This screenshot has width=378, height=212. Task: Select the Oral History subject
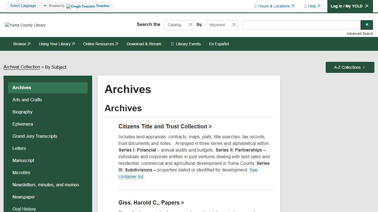(24, 209)
